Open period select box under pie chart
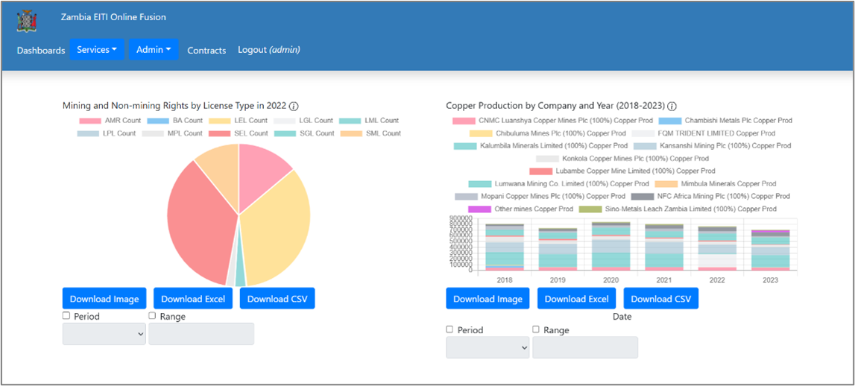This screenshot has width=855, height=386. click(x=104, y=334)
